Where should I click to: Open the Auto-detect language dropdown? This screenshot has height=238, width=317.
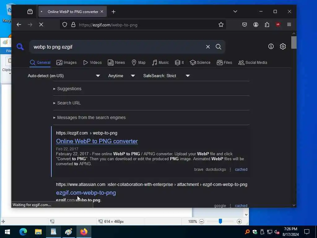(x=64, y=76)
